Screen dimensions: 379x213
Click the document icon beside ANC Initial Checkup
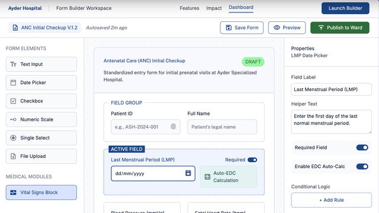pyautogui.click(x=15, y=28)
